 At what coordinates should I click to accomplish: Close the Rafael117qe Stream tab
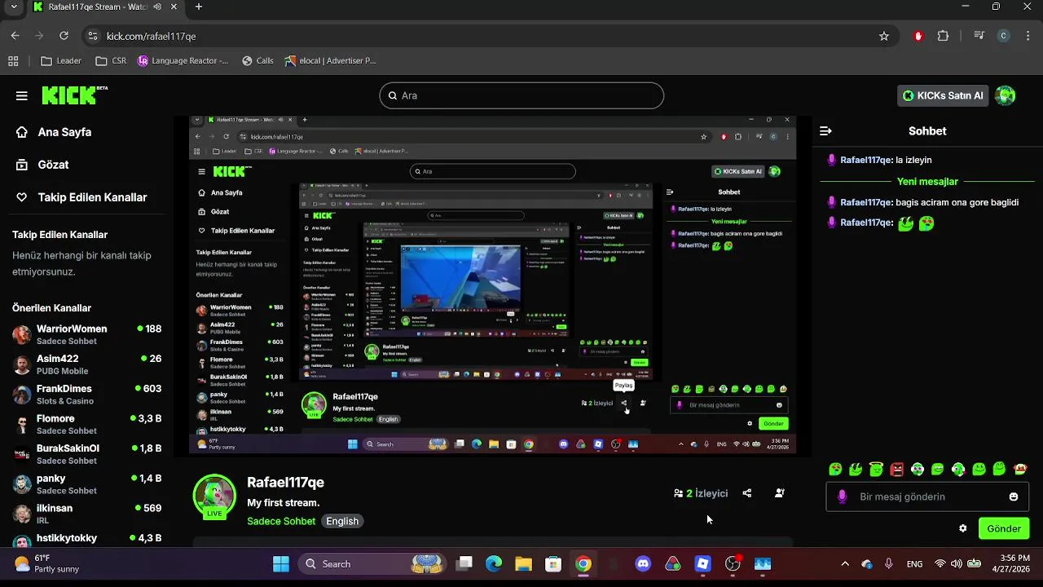[x=173, y=7]
